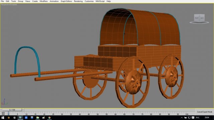
Task: Click the 20:04 system clock
Action: [207, 118]
